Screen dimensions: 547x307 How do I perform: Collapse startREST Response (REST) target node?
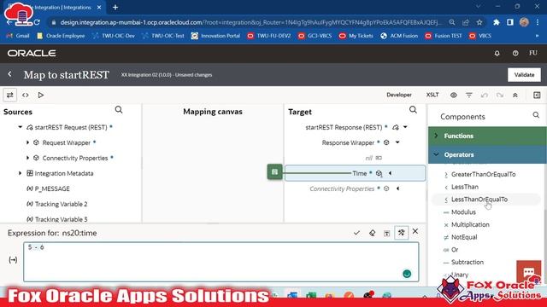click(x=405, y=127)
